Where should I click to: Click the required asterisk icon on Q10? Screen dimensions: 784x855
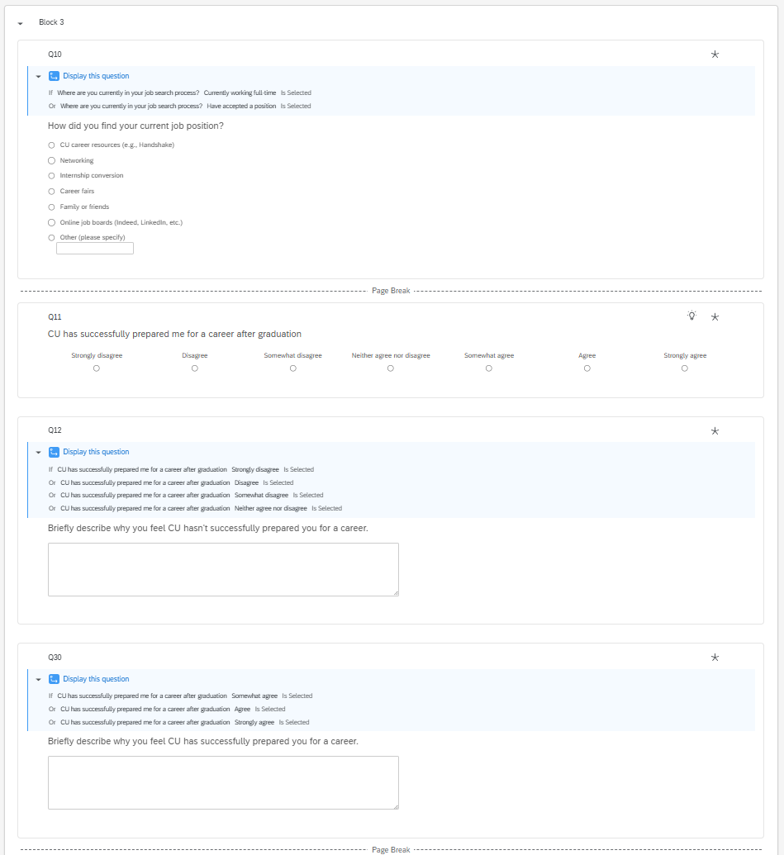click(x=715, y=54)
